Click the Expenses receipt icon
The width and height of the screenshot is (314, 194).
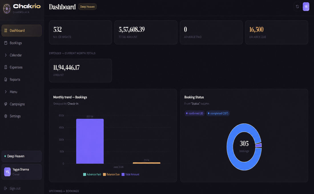click(x=6, y=67)
